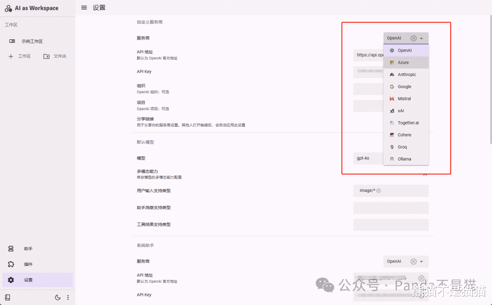
Task: Click the AI as Workspace logo icon
Action: point(9,8)
